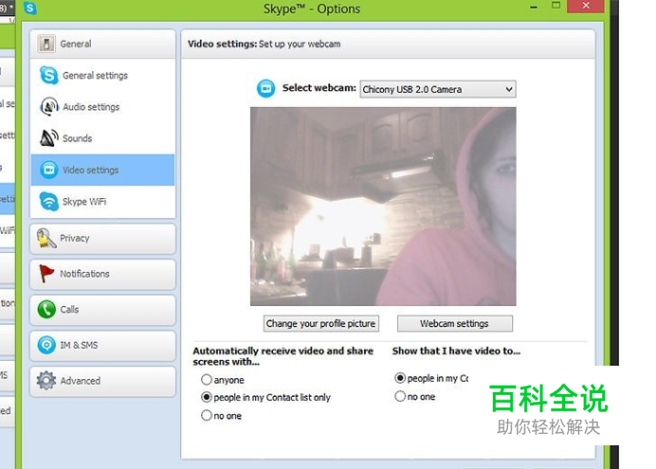
Task: Select 'anyone' for receiving video
Action: tap(207, 380)
